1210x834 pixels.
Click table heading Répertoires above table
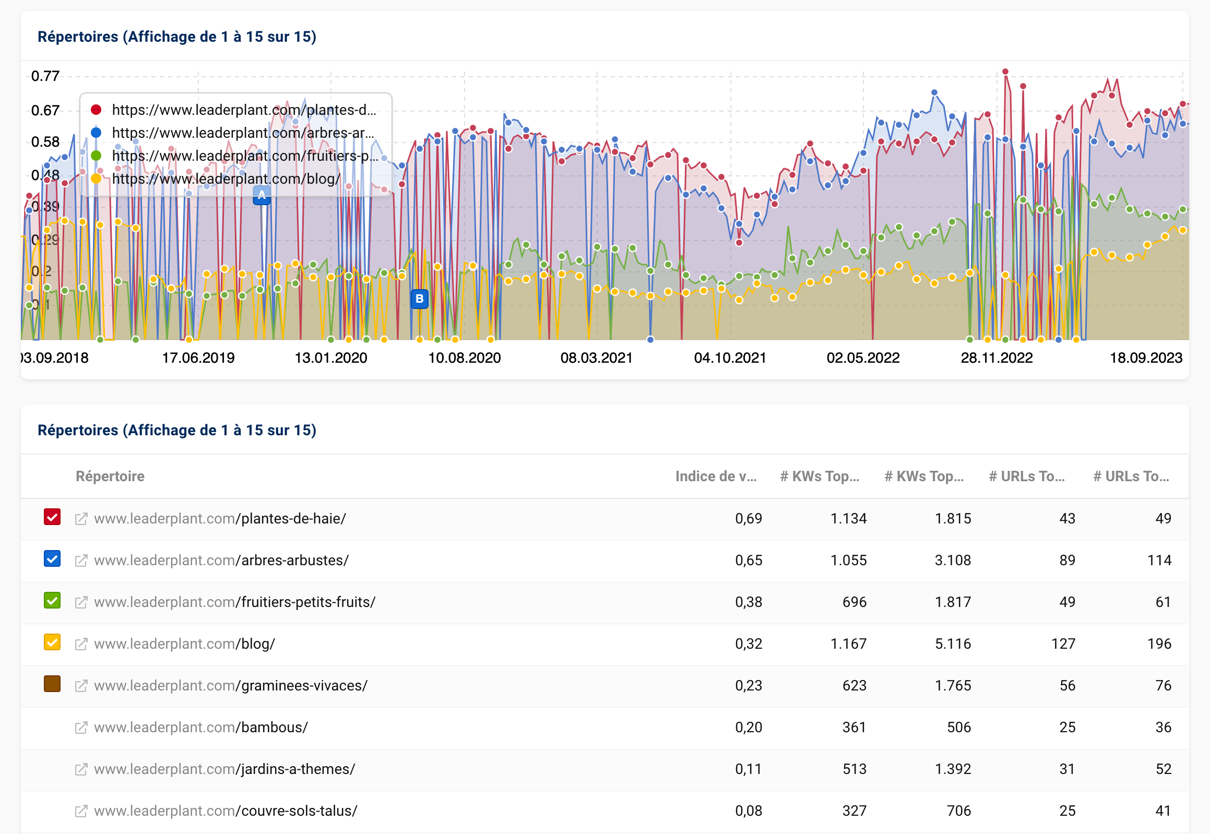pos(177,431)
